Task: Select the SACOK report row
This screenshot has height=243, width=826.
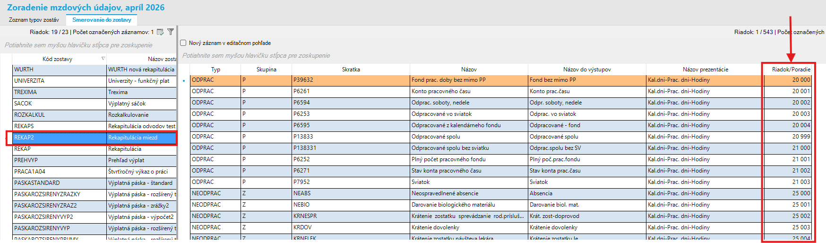Action: [x=95, y=104]
